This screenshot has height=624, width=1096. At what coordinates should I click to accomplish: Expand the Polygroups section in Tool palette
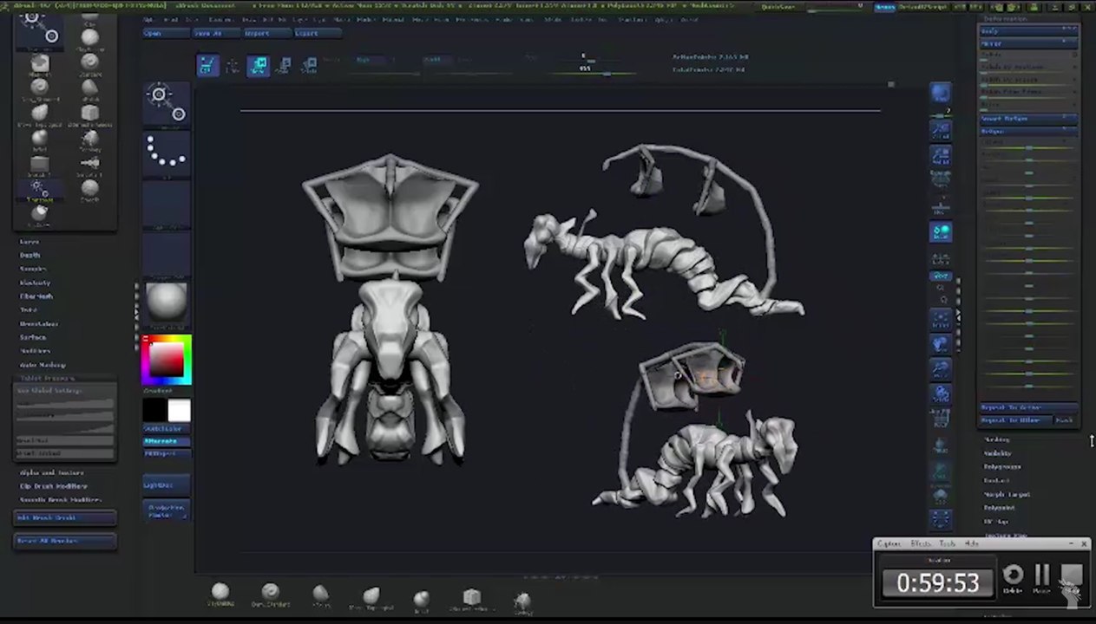point(1002,466)
